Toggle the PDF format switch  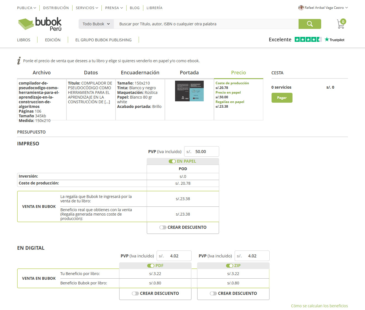coord(151,266)
